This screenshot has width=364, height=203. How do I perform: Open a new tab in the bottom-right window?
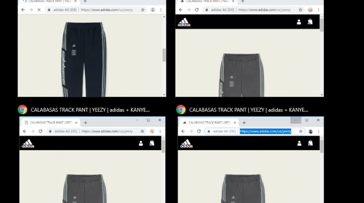coord(244,122)
